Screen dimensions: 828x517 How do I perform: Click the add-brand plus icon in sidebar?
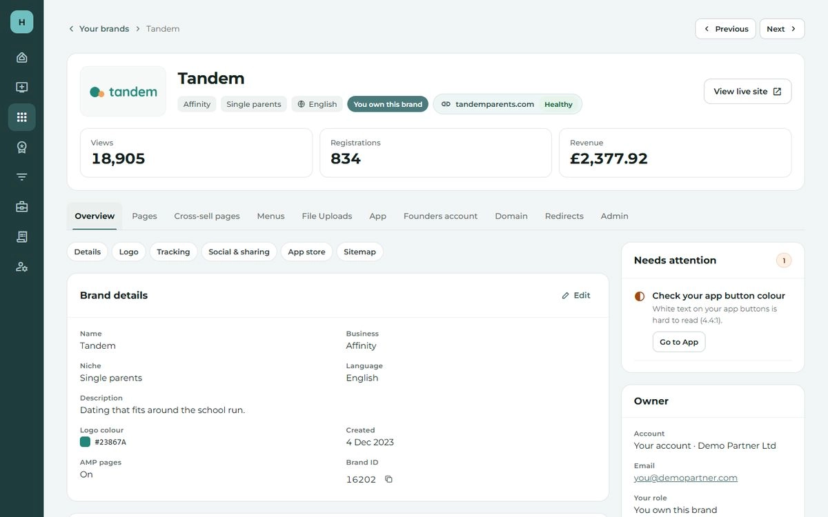click(x=21, y=88)
